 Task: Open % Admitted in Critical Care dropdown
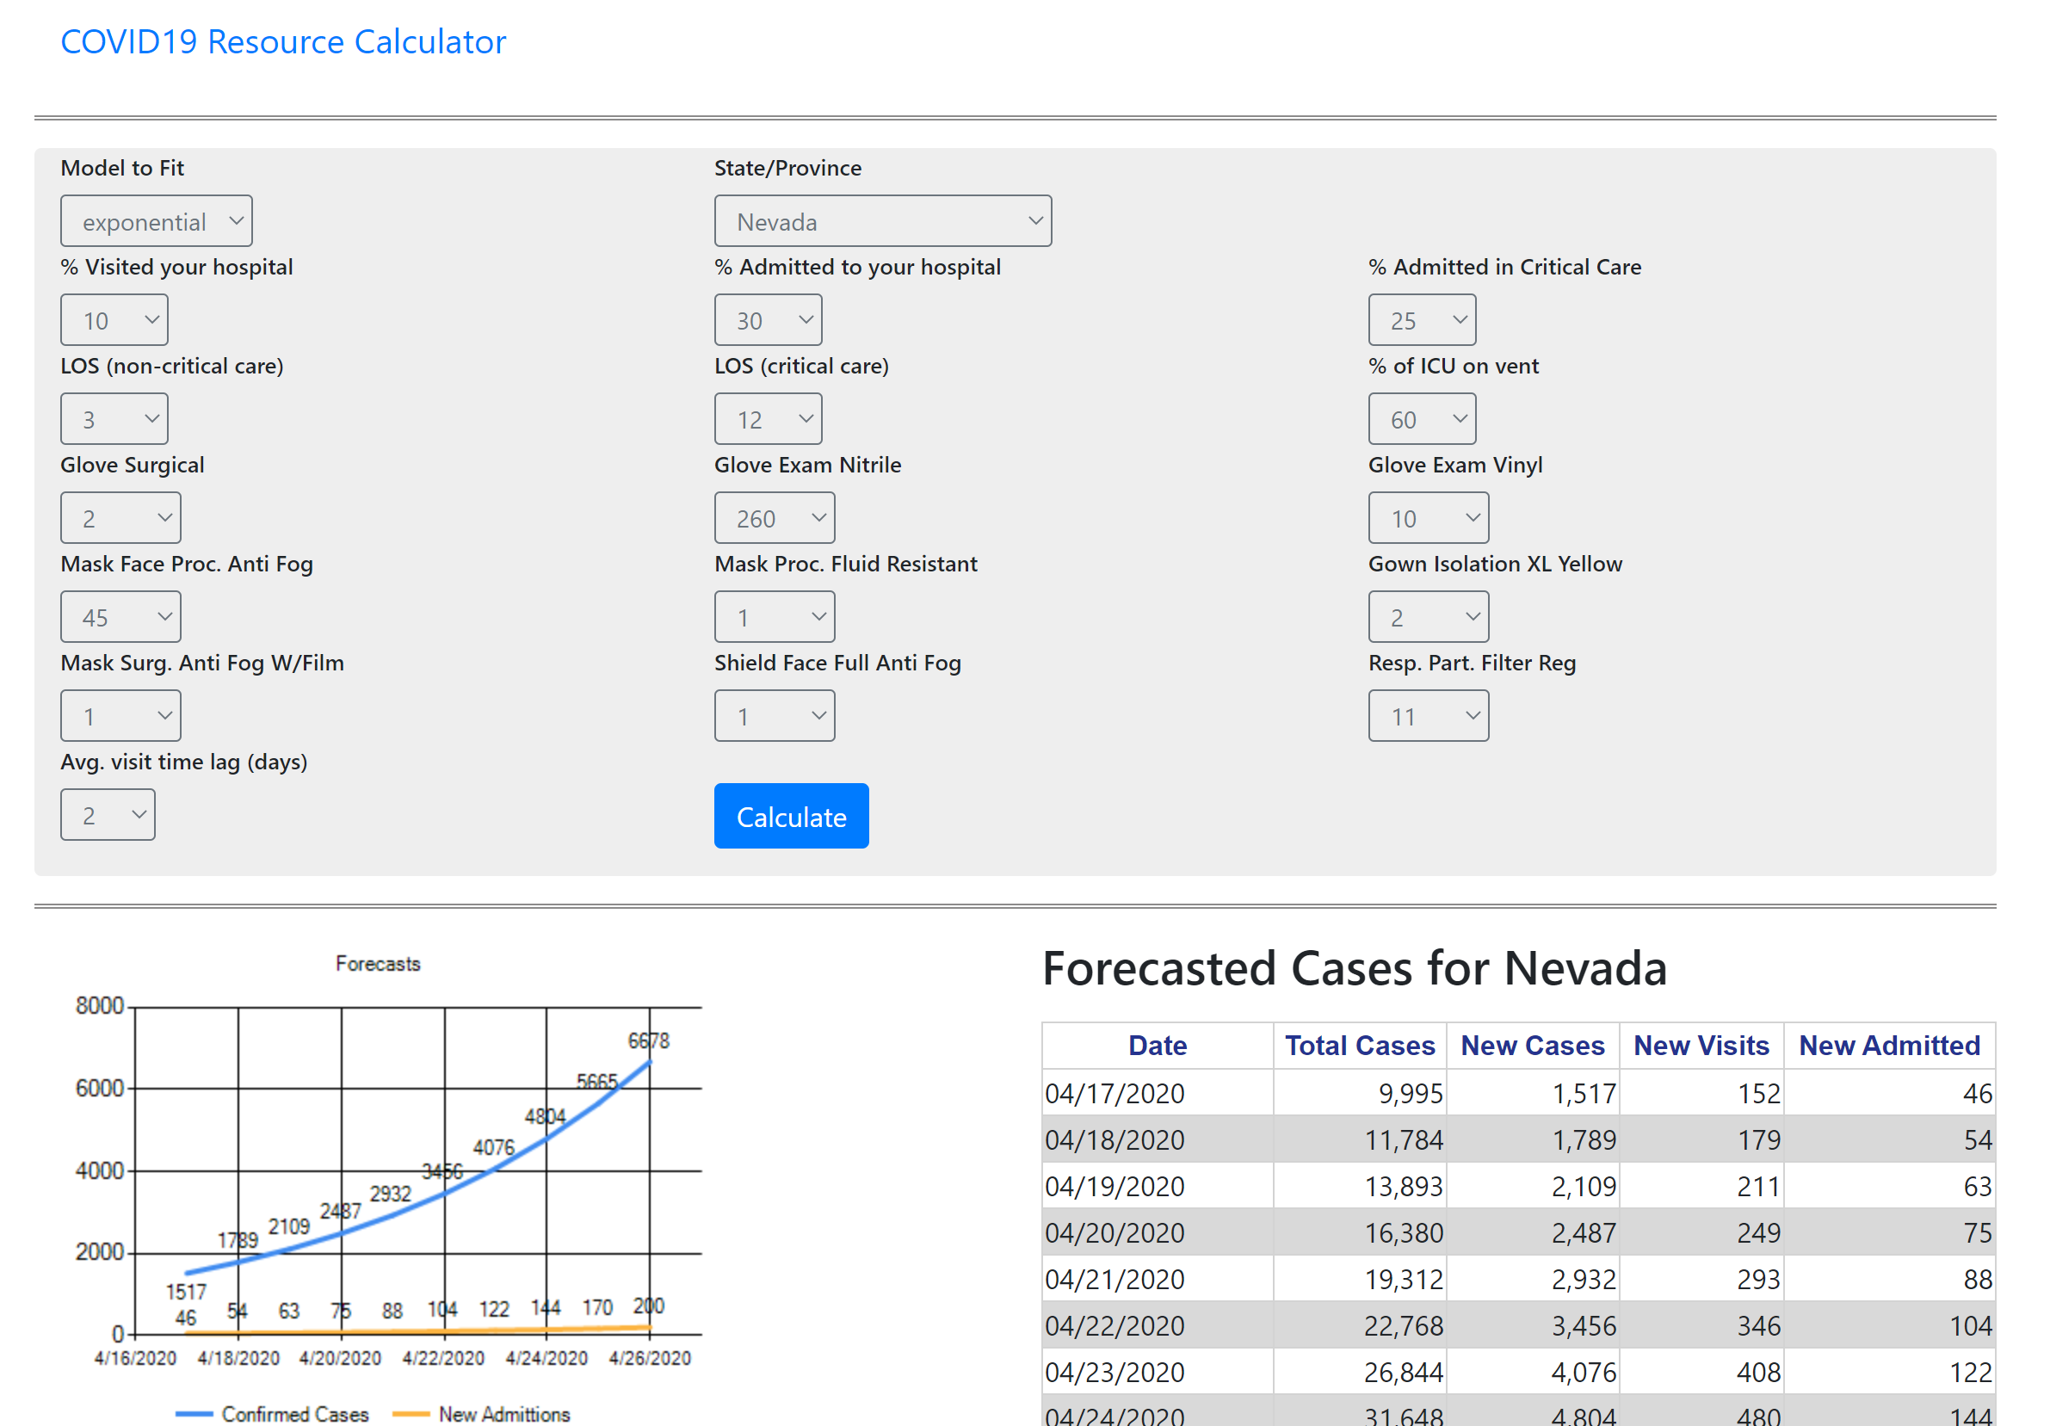pos(1422,319)
